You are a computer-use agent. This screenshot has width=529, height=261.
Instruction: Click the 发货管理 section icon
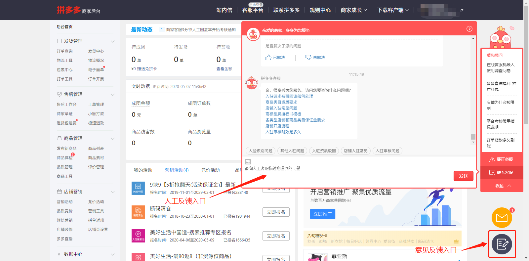coord(60,41)
